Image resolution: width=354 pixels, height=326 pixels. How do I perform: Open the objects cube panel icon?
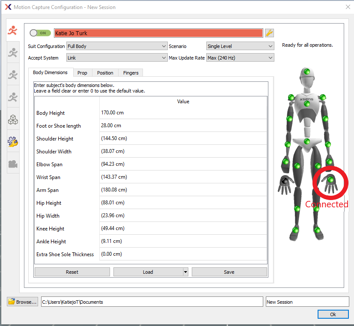(12, 119)
